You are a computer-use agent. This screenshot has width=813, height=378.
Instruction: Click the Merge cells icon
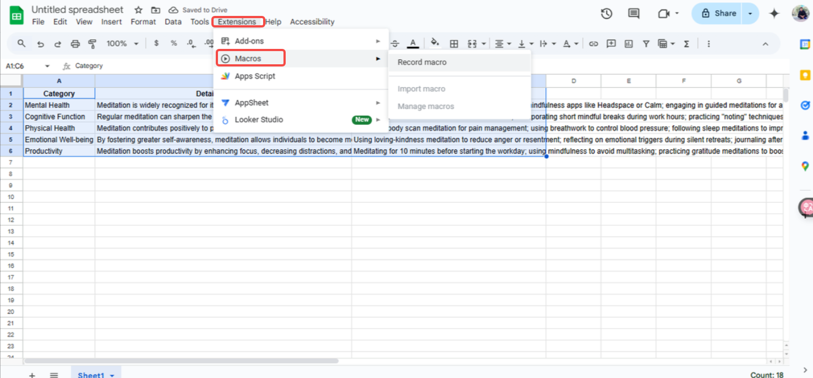click(x=472, y=43)
